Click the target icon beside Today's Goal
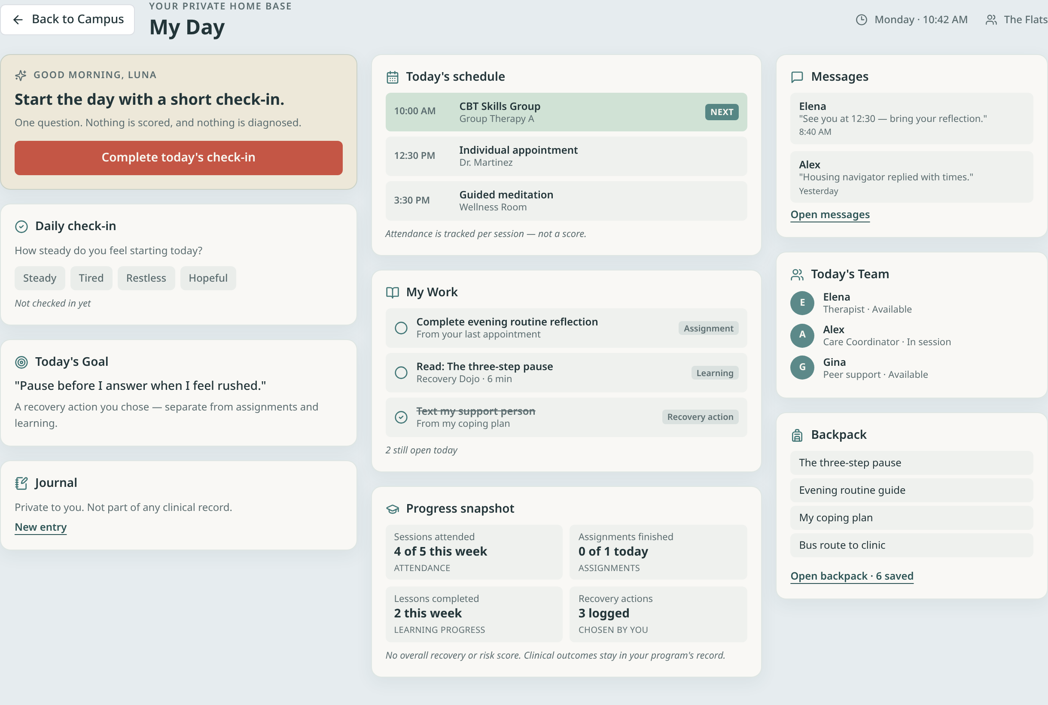The height and width of the screenshot is (705, 1048). click(x=21, y=362)
